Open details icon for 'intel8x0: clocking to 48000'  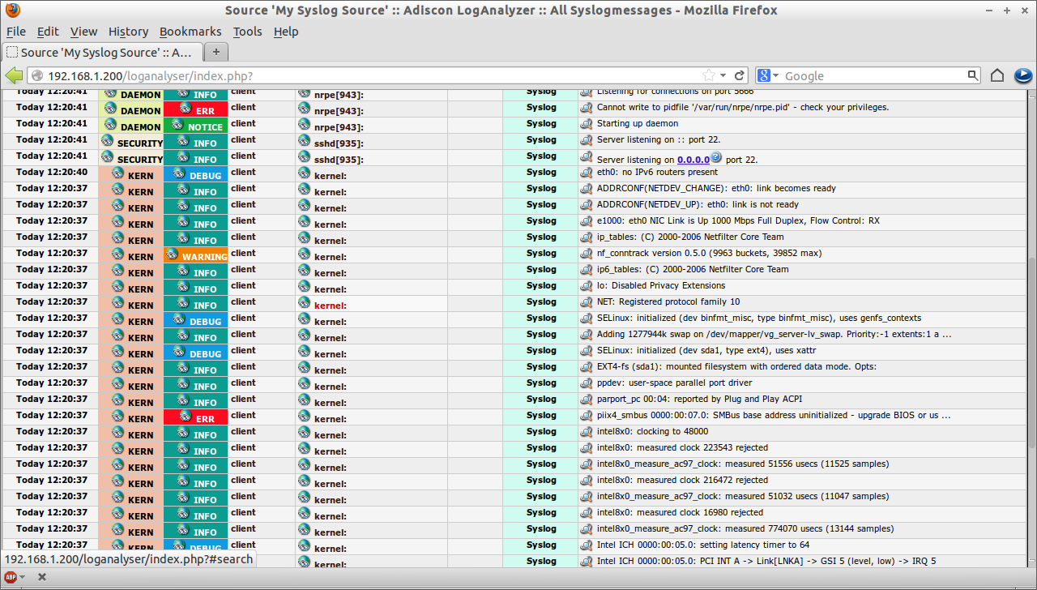(586, 432)
